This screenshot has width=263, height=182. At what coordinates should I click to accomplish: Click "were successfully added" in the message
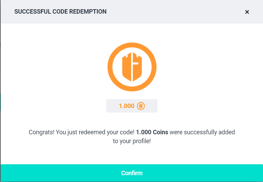202,132
